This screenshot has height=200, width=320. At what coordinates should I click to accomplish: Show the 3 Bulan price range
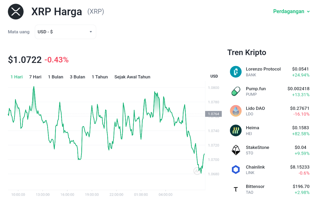pos(77,77)
